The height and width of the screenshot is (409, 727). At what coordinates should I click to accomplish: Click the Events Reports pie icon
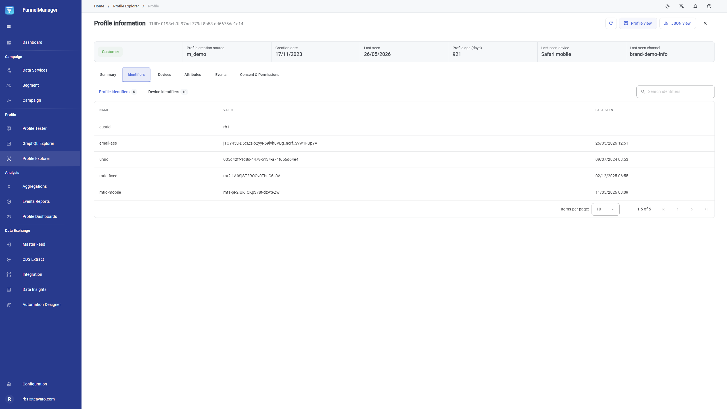(x=9, y=201)
